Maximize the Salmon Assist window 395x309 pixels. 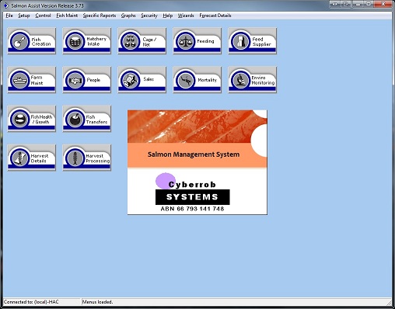(369, 4)
